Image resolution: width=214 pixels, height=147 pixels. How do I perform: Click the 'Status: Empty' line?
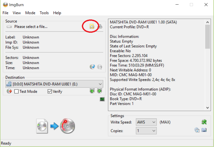[121, 41]
